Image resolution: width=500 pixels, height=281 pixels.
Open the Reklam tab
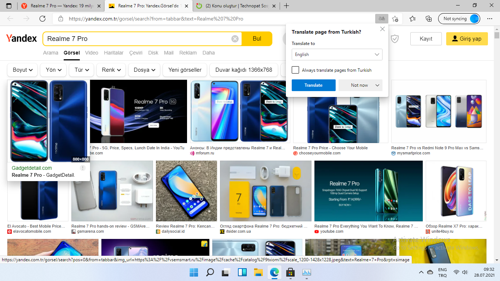point(188,53)
